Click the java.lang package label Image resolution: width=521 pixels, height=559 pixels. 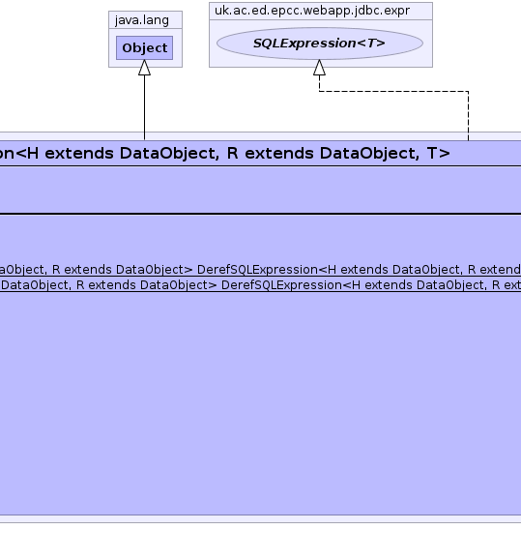click(142, 20)
